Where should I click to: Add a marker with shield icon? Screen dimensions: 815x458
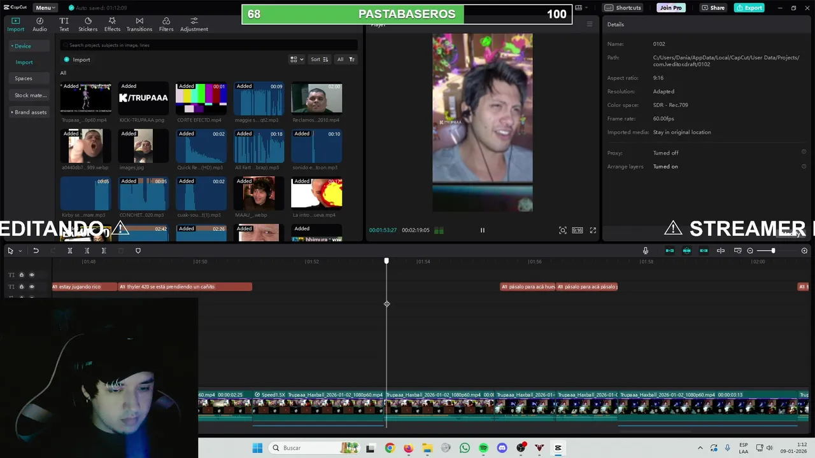coord(138,251)
